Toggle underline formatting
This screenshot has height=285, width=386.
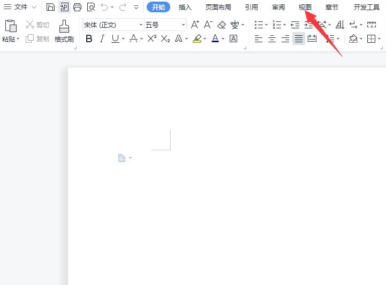pyautogui.click(x=115, y=38)
